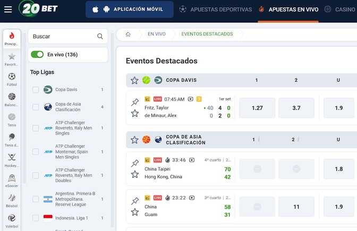Check Indonesia Liga 1 checkbox
The height and width of the screenshot is (231, 357).
36,218
